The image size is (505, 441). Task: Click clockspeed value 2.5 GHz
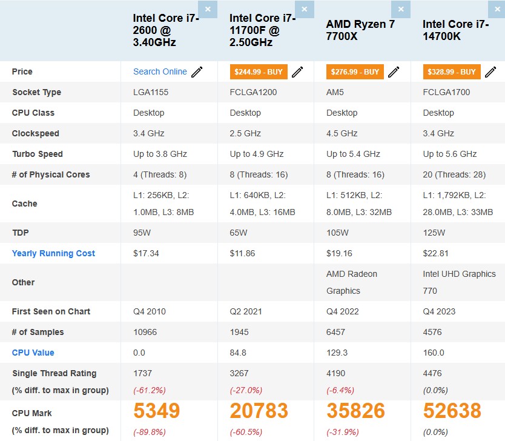pyautogui.click(x=245, y=133)
